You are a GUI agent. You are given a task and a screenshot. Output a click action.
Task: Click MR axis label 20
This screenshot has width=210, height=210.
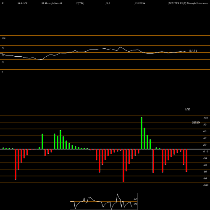[205, 145]
